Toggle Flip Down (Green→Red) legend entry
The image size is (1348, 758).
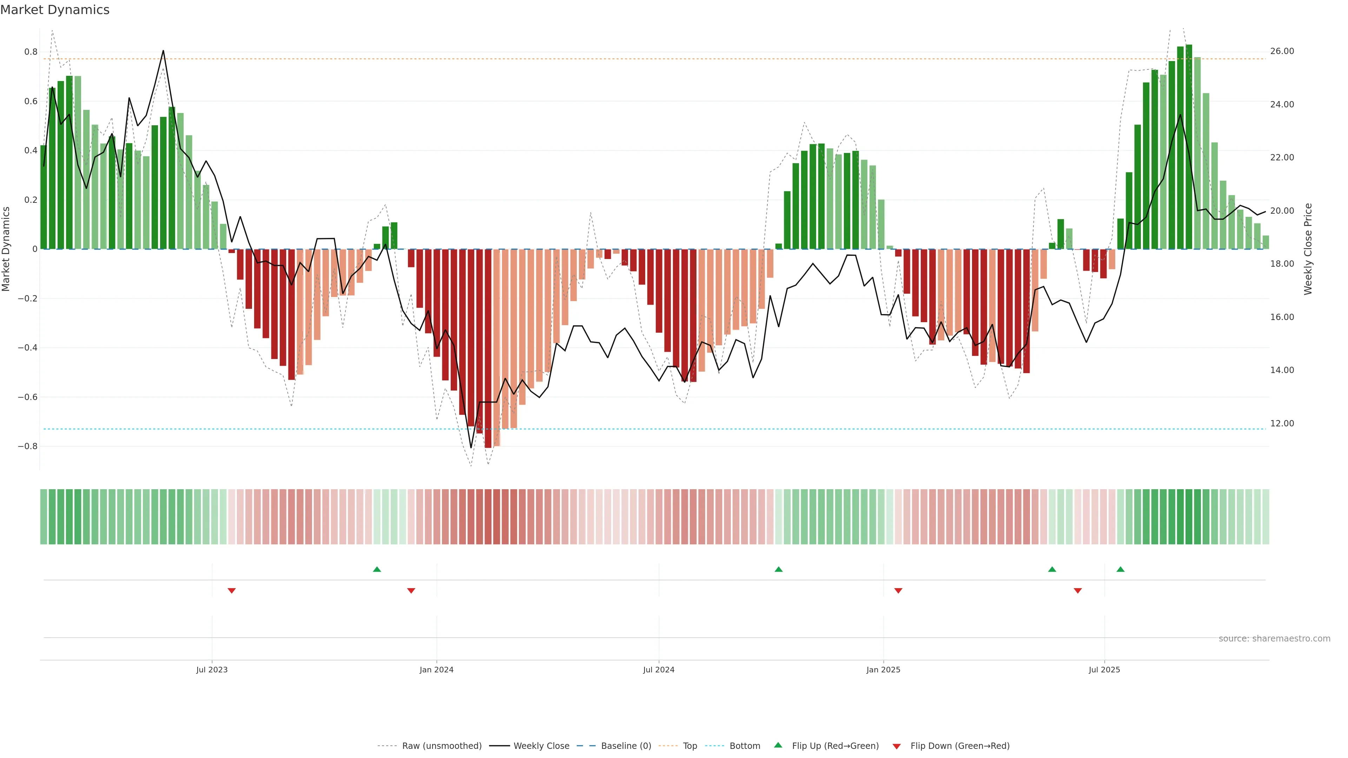coord(960,746)
